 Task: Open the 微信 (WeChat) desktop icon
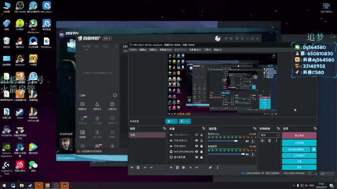tap(33, 166)
